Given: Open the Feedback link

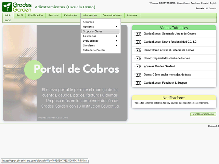Looking at the screenshot, I should (x=195, y=3).
